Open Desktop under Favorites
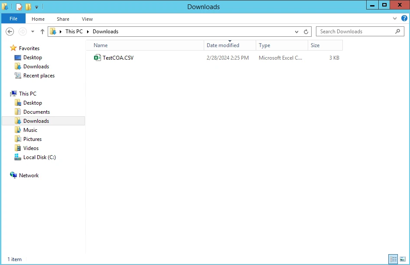This screenshot has height=265, width=410. tap(33, 57)
